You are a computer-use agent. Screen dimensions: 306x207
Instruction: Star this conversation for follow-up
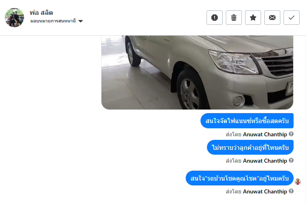tap(253, 18)
